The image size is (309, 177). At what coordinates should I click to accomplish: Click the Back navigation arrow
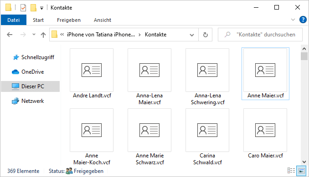click(x=10, y=35)
